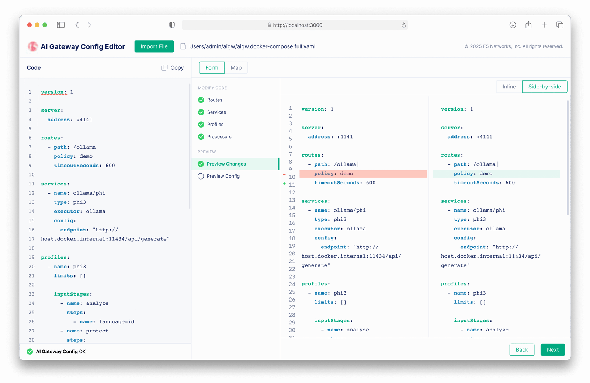This screenshot has width=590, height=383.
Task: Click the Back button
Action: (x=521, y=350)
